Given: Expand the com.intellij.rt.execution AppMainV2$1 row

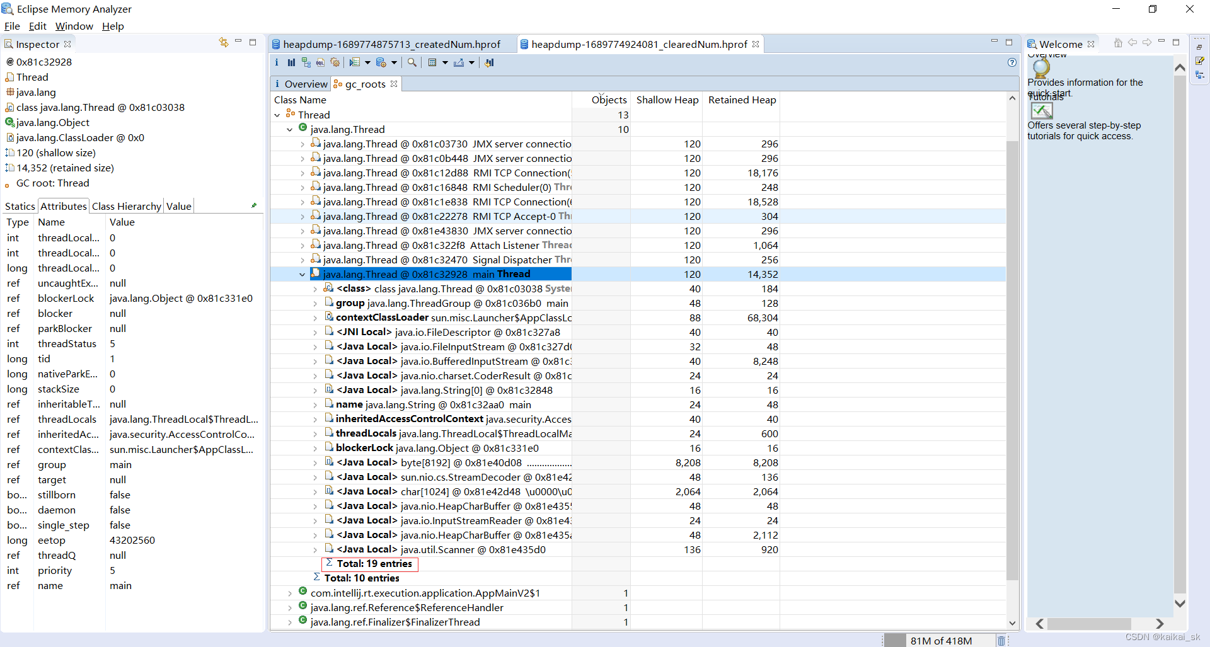Looking at the screenshot, I should pos(290,593).
